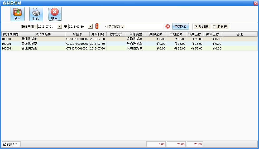
Task: Click the 查询(F2) button
Action: tap(180, 27)
